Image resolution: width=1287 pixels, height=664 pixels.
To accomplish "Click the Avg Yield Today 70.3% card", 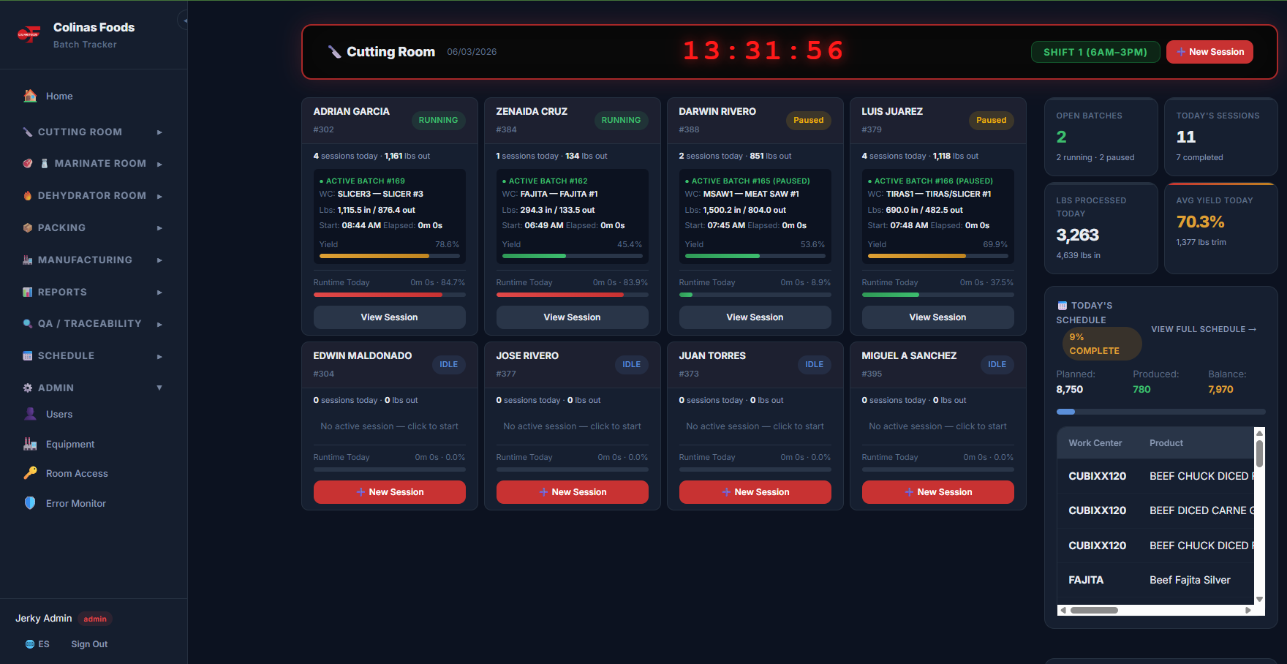I will click(x=1220, y=229).
